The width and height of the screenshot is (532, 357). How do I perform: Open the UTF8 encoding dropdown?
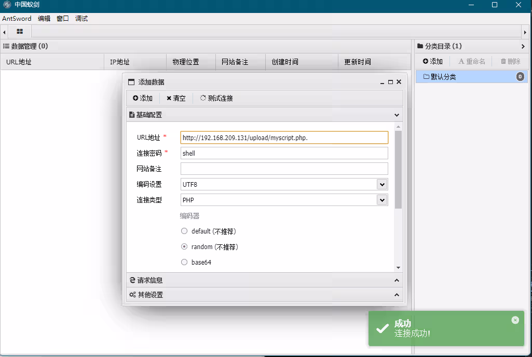(383, 184)
